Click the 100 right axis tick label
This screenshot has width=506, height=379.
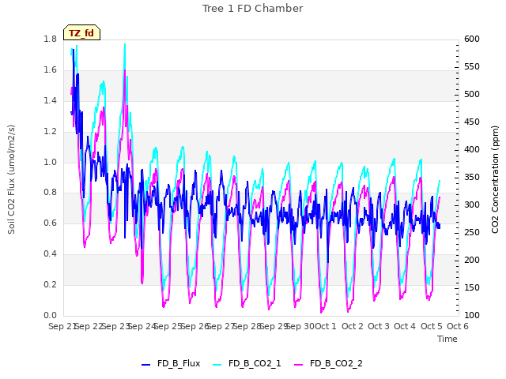[x=472, y=316]
